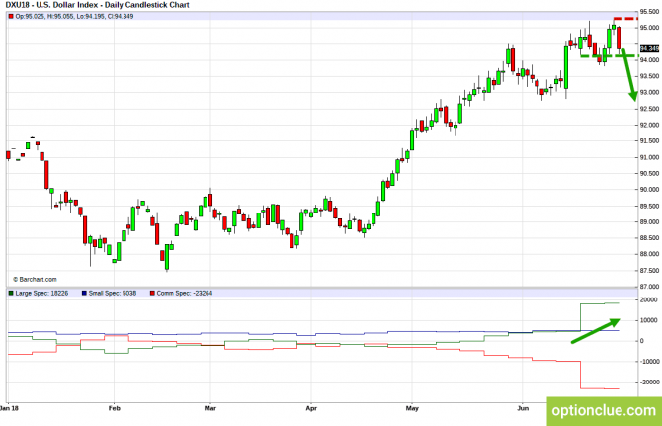The width and height of the screenshot is (662, 426).
Task: Click the 87.500 price axis label
Action: click(x=649, y=271)
